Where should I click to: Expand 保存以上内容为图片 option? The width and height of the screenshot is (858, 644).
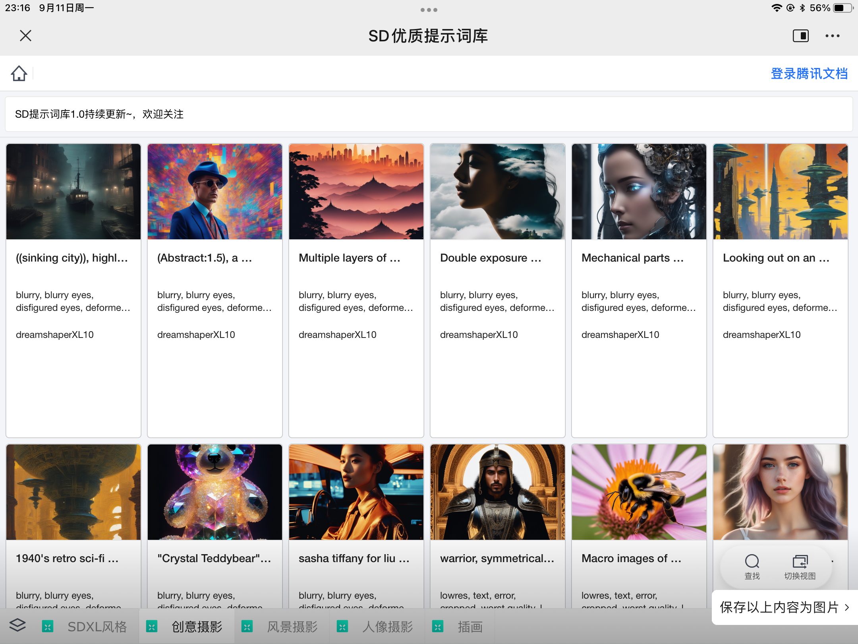coord(784,607)
